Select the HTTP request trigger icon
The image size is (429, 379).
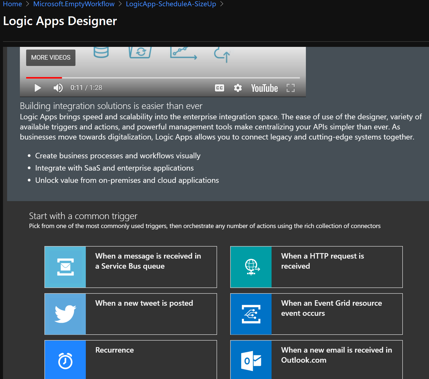(x=251, y=267)
